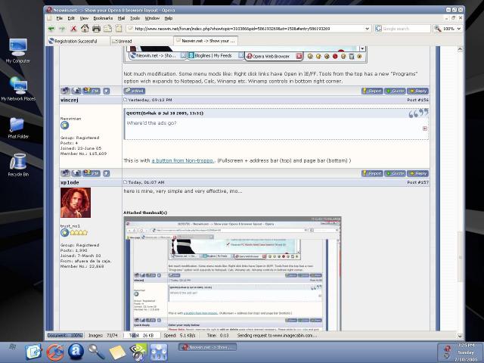Screen dimensions: 484x363
Task: Open My Network Places desktop icon
Action: [18, 89]
